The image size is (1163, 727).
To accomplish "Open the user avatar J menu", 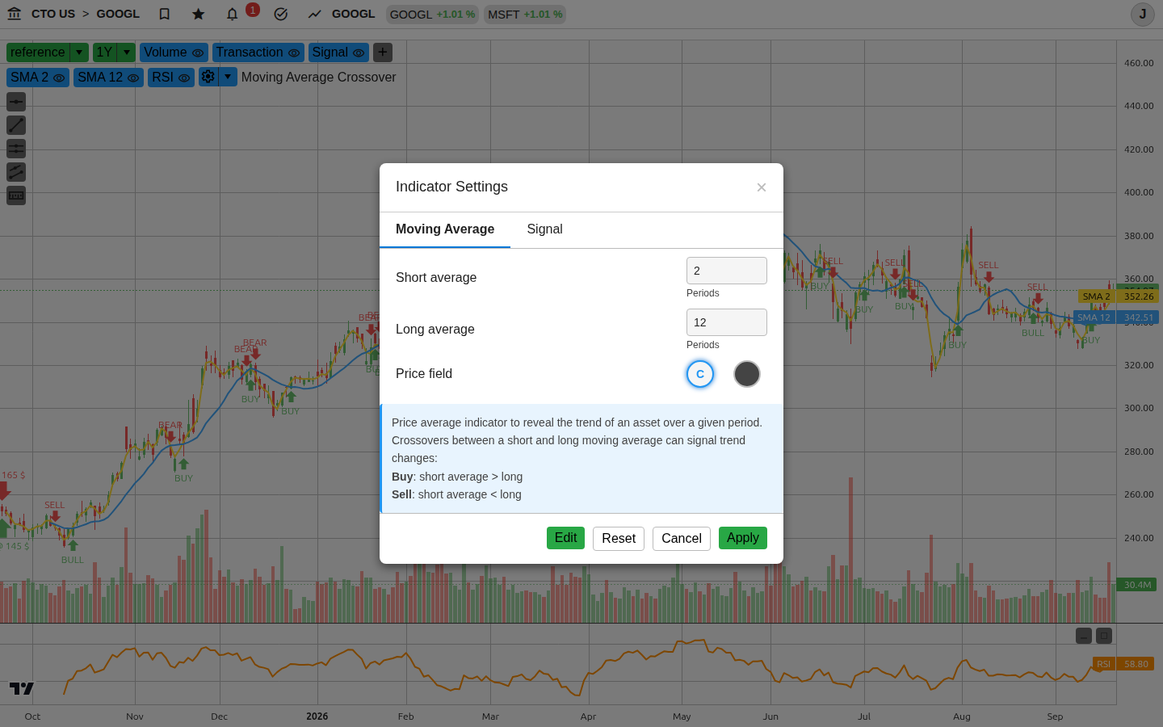I will pos(1143,14).
